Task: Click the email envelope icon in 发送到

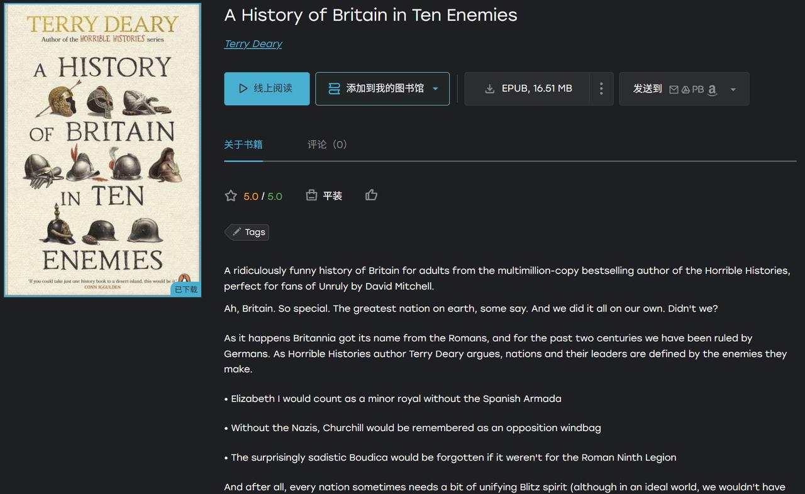Action: (x=674, y=89)
